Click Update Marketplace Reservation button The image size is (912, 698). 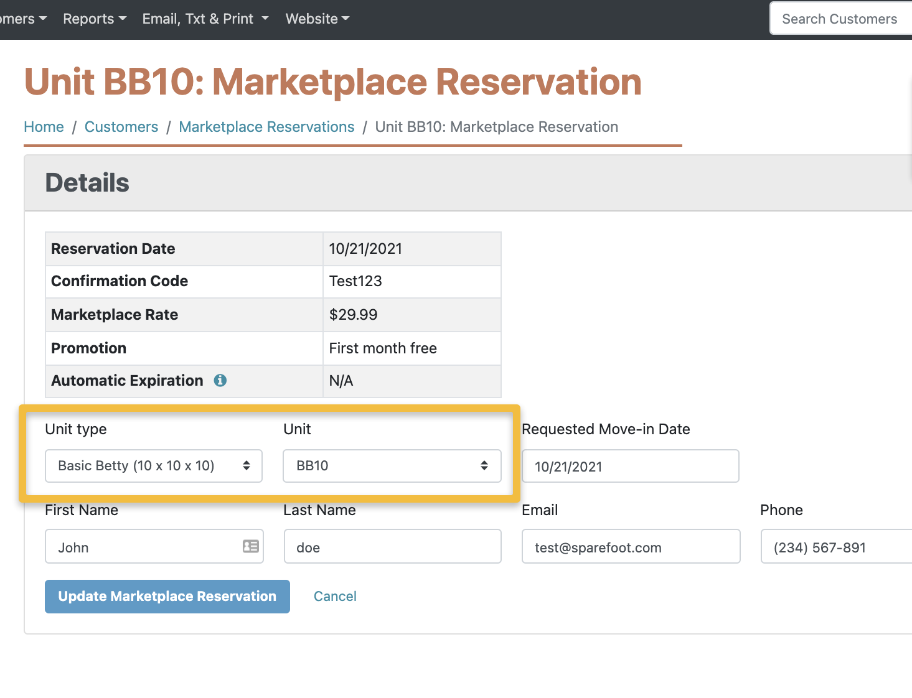pos(167,597)
